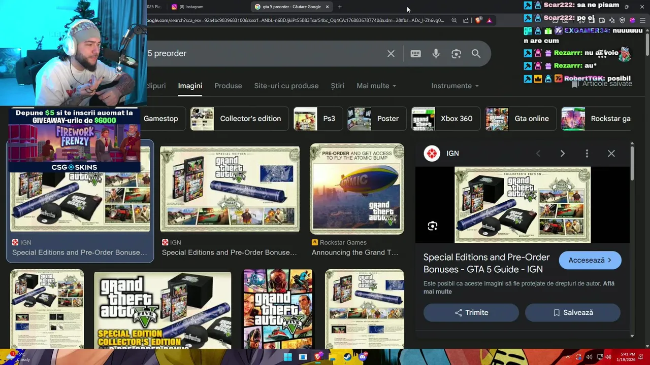Filter images by Gamestop chip
The height and width of the screenshot is (365, 650).
coord(160,119)
